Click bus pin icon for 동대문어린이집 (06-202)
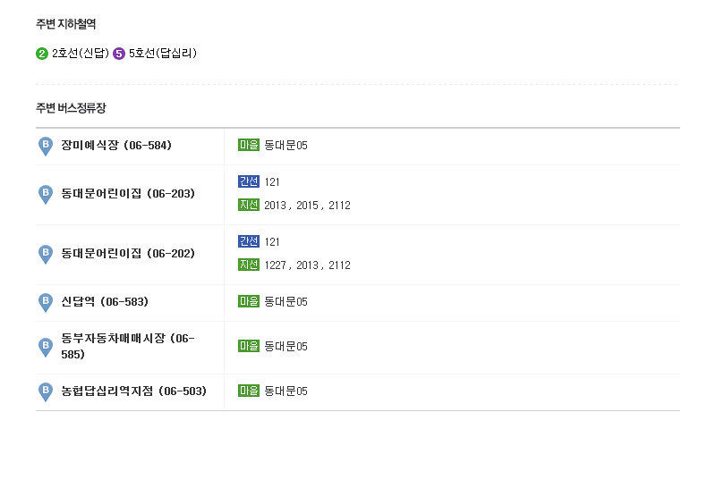Image resolution: width=716 pixels, height=488 pixels. [x=46, y=254]
